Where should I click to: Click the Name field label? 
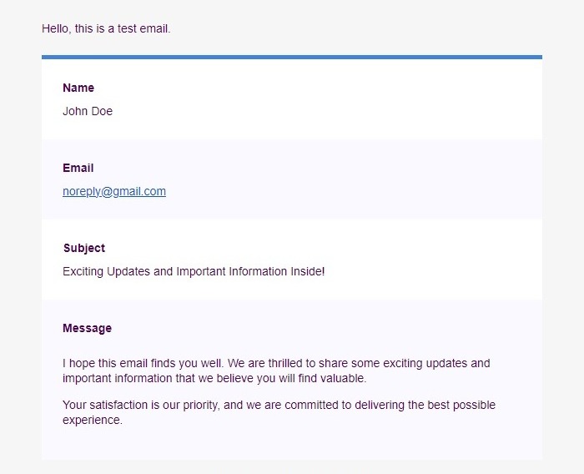[78, 88]
